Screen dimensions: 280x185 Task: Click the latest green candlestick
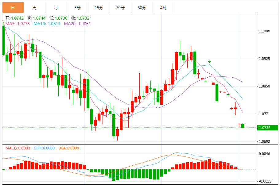pyautogui.click(x=243, y=126)
